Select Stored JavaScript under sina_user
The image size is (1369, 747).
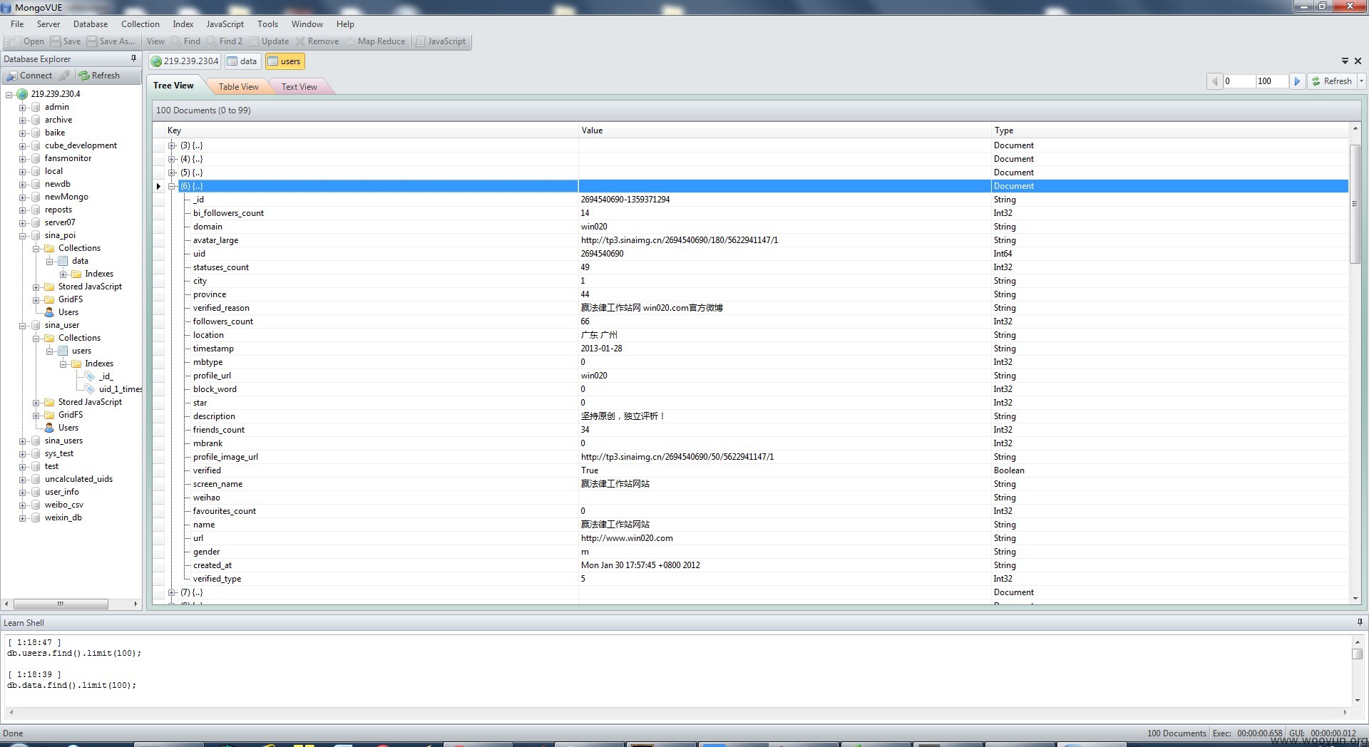(x=90, y=402)
